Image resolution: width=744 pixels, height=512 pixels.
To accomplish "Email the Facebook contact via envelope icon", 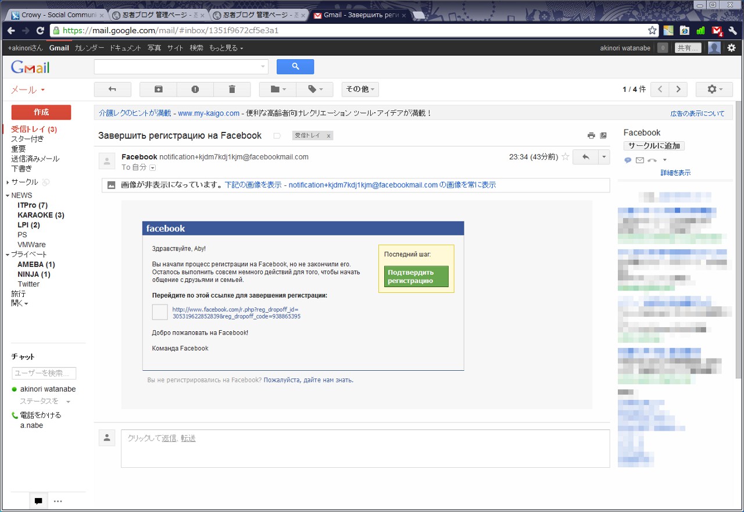I will tap(640, 160).
